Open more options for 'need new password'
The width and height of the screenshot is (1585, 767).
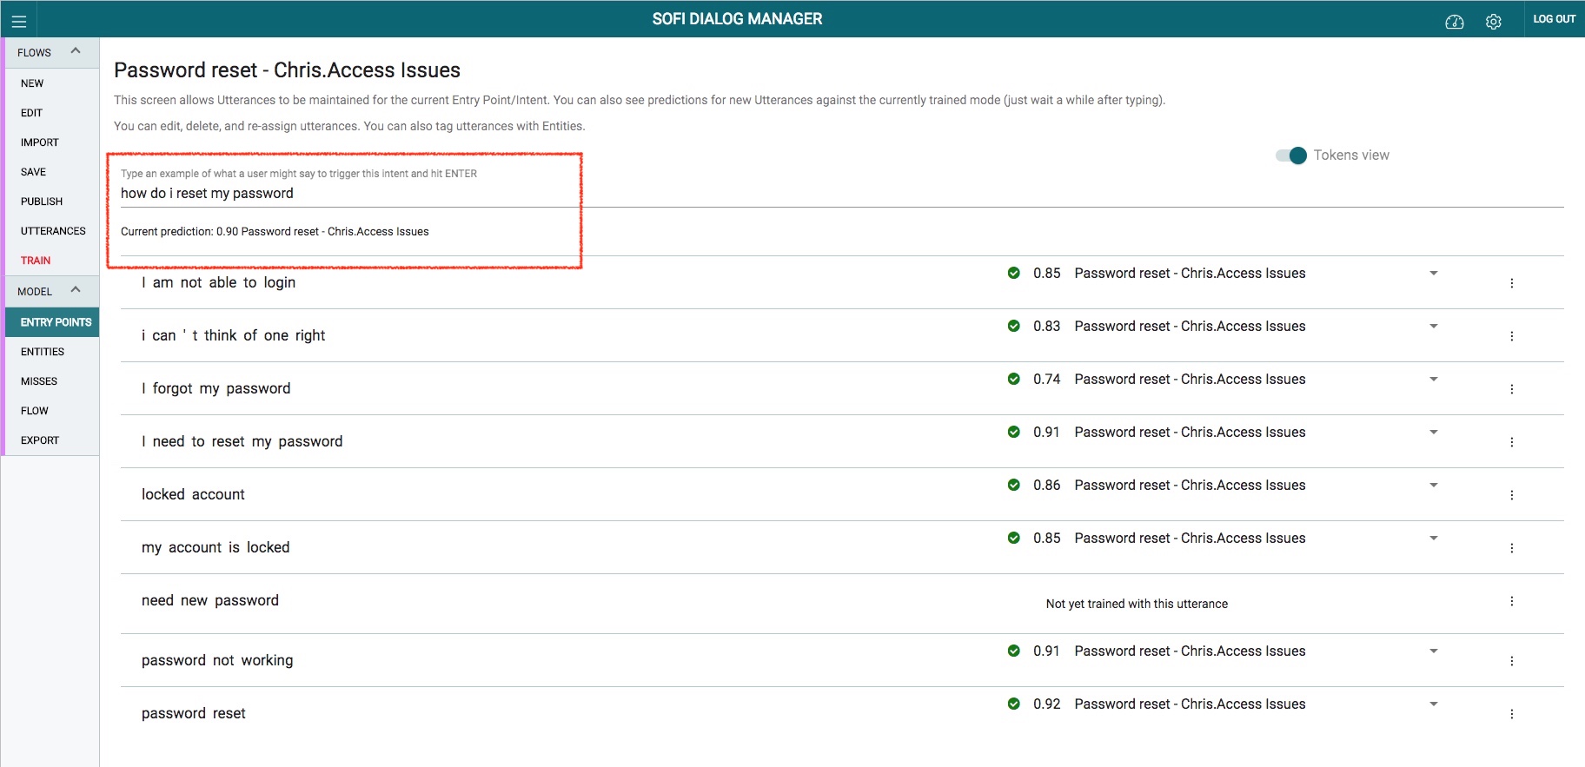click(1512, 601)
